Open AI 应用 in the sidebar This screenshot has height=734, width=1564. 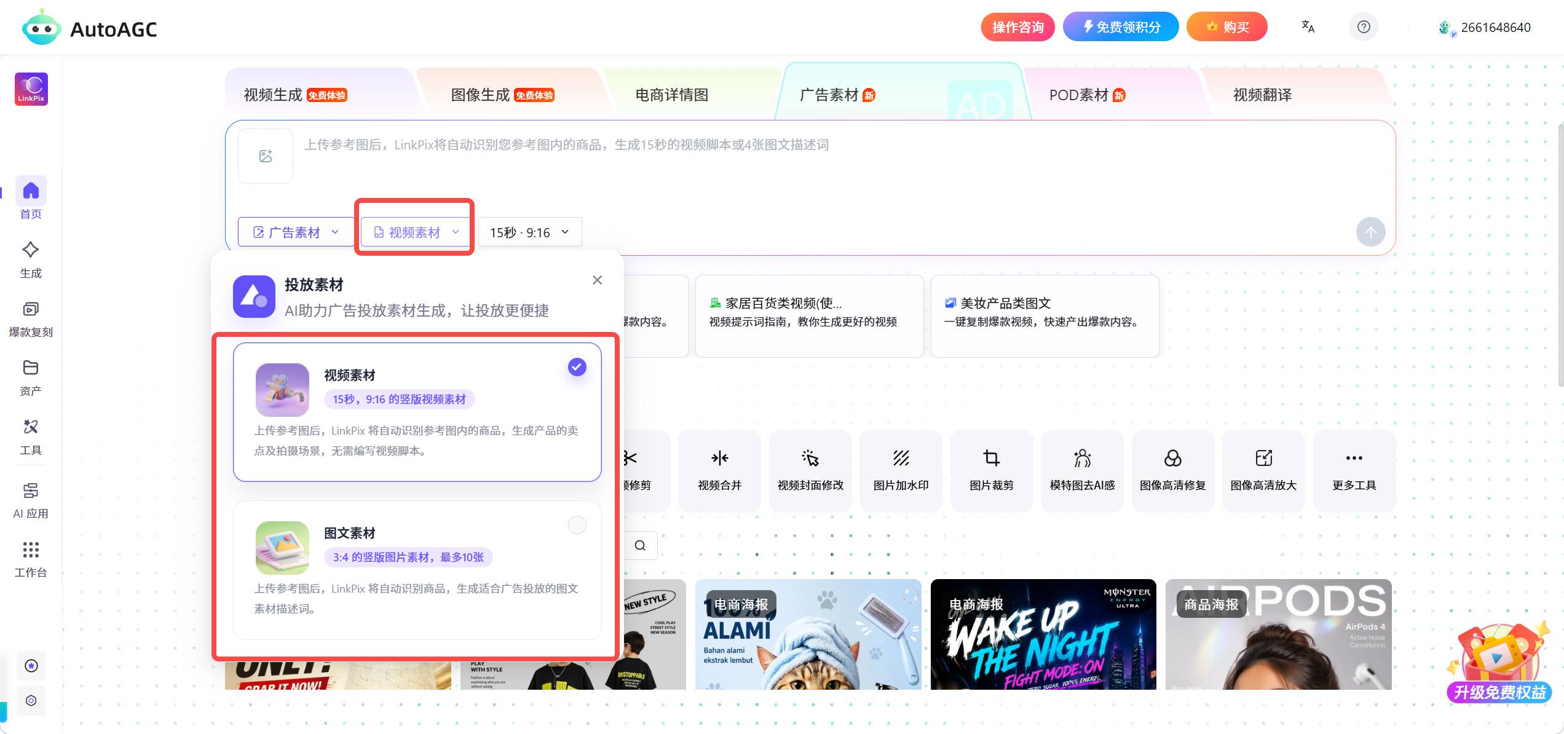(31, 501)
